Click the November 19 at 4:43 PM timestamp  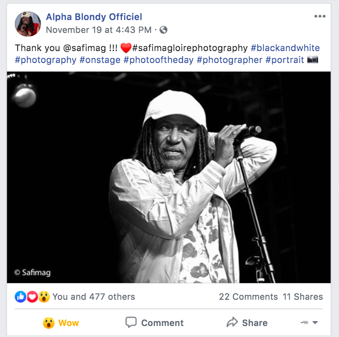point(98,30)
